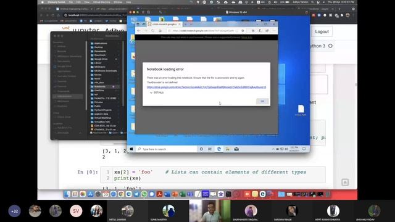
Task: Click the favorites star in the Edge address bar
Action: tap(243, 30)
